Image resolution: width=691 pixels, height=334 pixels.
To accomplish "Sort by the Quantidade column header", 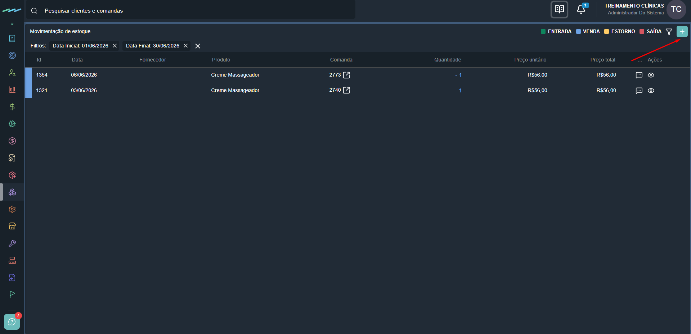I will tap(448, 60).
